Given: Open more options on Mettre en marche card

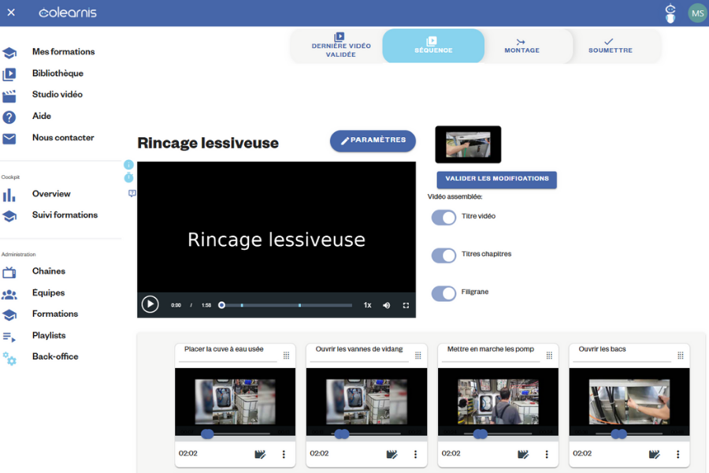Looking at the screenshot, I should [547, 454].
